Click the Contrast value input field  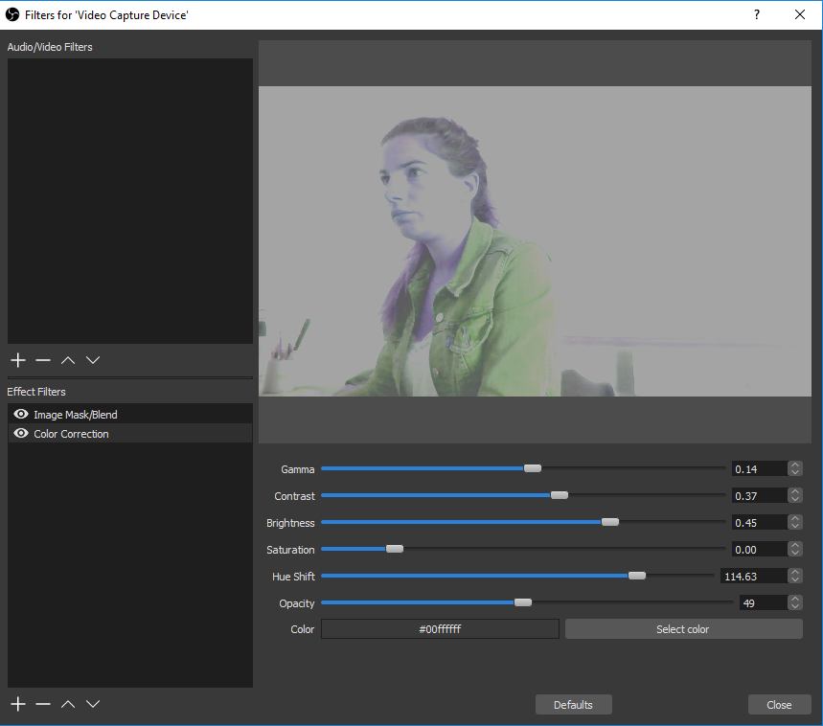(758, 495)
